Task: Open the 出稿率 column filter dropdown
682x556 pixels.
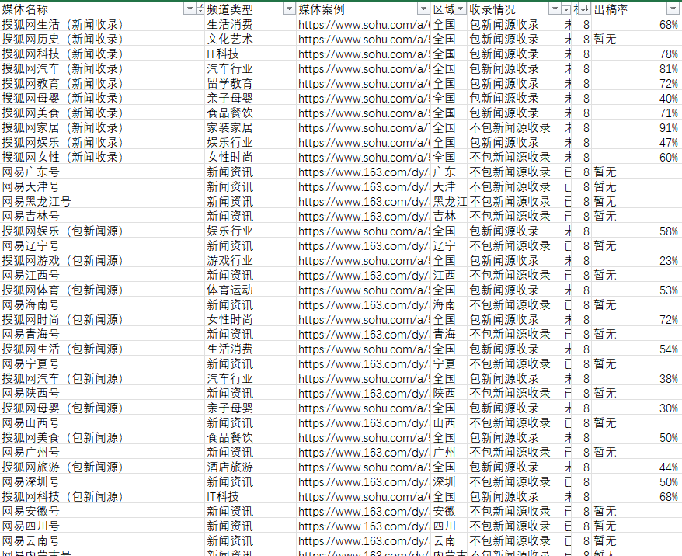Action: 673,9
